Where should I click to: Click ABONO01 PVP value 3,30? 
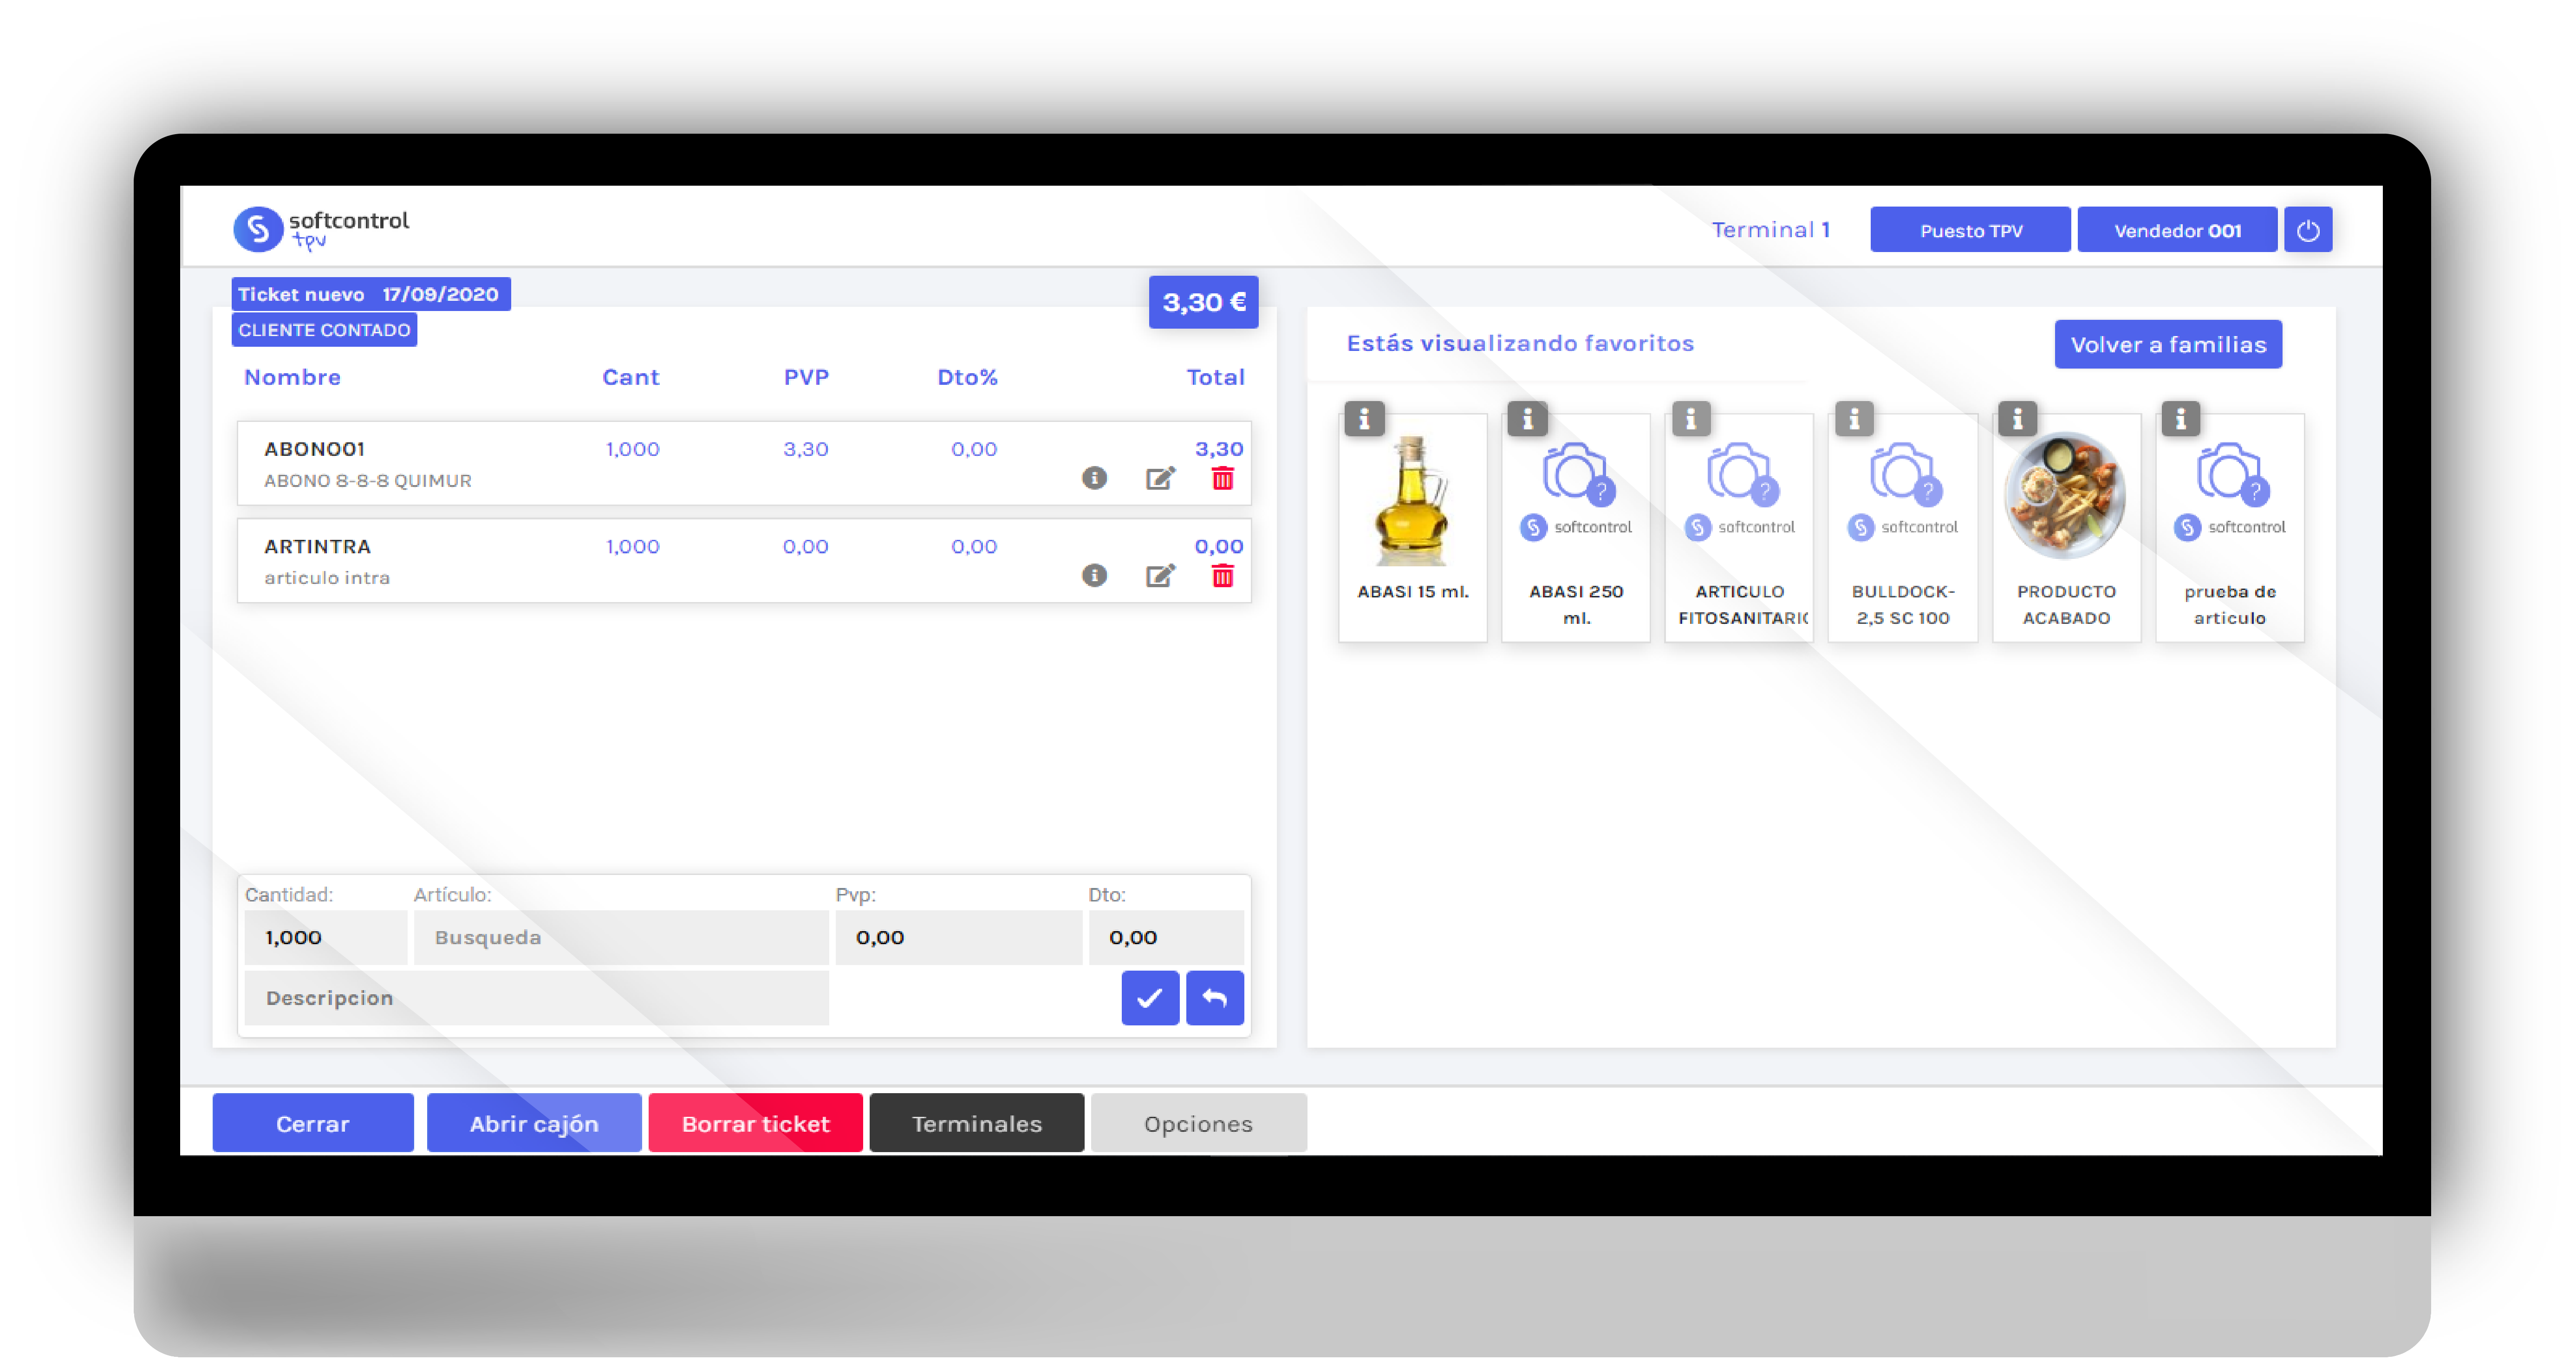click(805, 449)
